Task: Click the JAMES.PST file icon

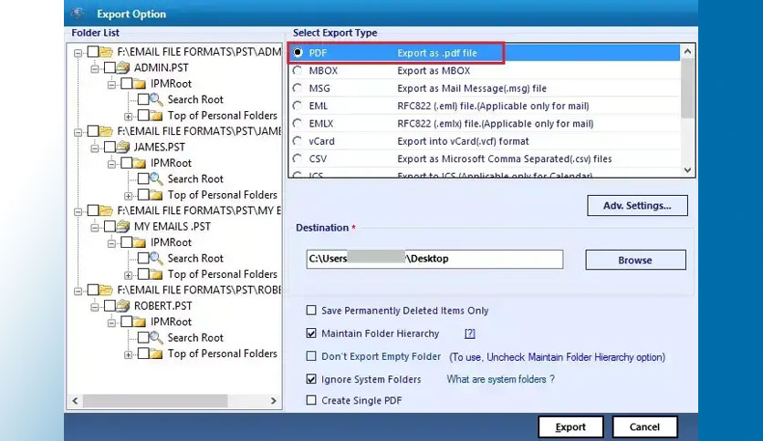Action: coord(123,147)
